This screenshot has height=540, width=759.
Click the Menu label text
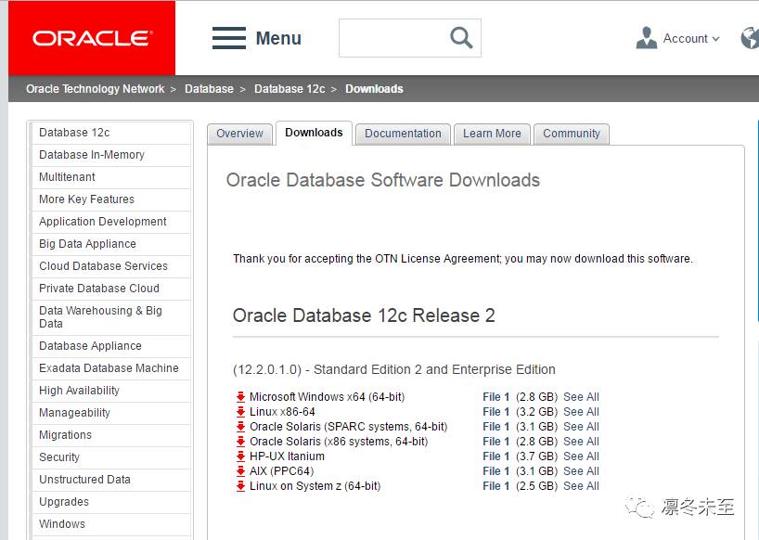(278, 38)
